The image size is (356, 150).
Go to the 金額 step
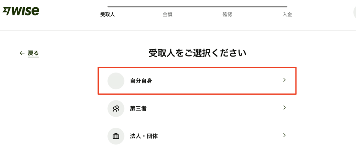[167, 15]
